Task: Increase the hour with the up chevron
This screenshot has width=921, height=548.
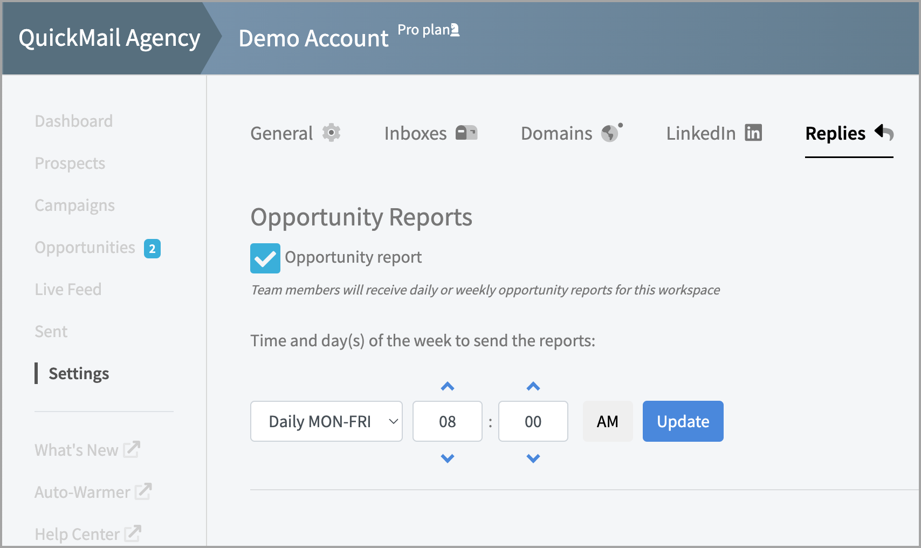Action: click(x=448, y=386)
